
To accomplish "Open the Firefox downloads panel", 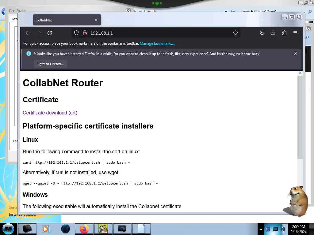I will point(273,33).
